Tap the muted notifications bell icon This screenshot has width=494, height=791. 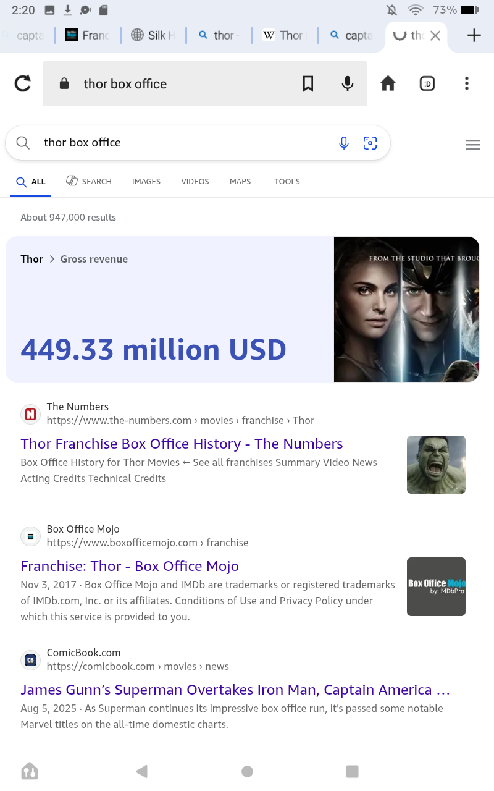[392, 10]
